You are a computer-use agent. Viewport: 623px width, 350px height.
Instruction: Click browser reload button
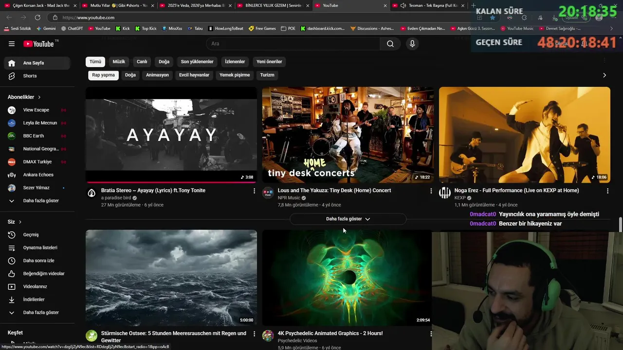click(37, 17)
